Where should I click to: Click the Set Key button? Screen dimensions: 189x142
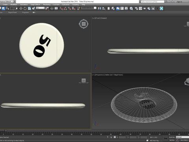click(172, 140)
